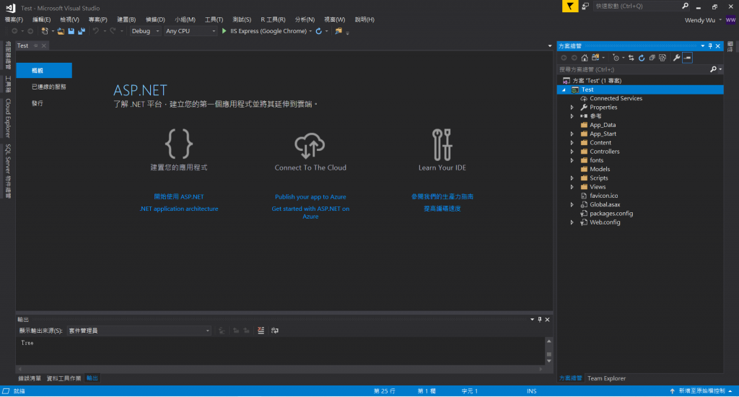Screen dimensions: 739x397
Task: Toggle the Show All Files icon
Action: tap(663, 58)
